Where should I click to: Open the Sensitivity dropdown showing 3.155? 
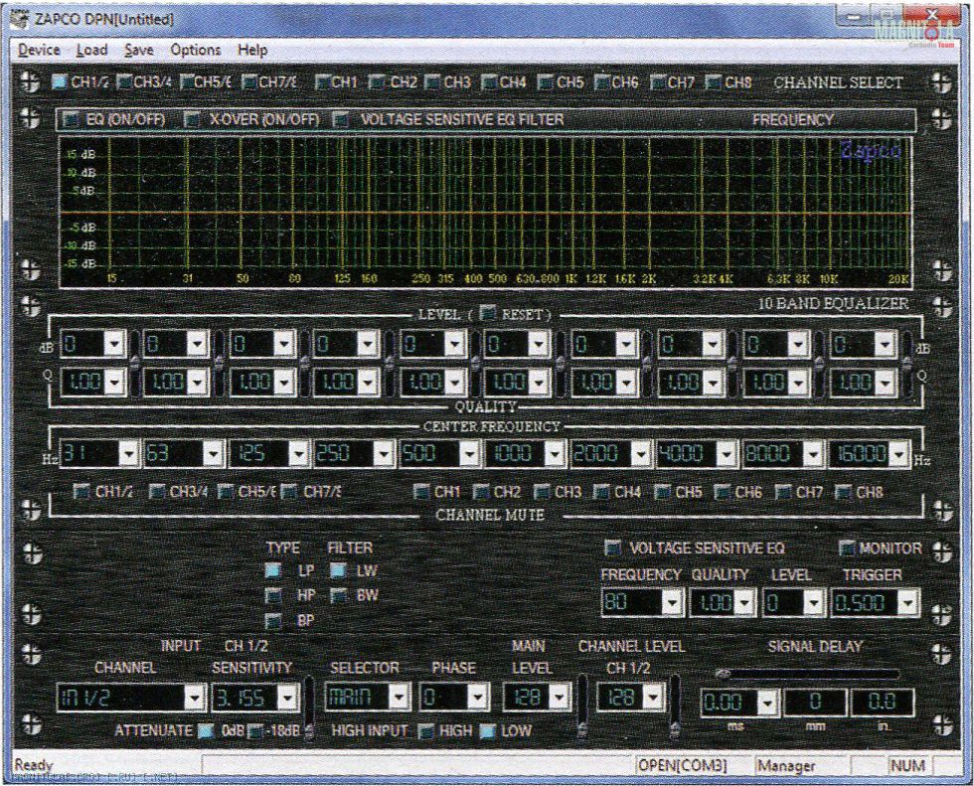click(x=255, y=699)
